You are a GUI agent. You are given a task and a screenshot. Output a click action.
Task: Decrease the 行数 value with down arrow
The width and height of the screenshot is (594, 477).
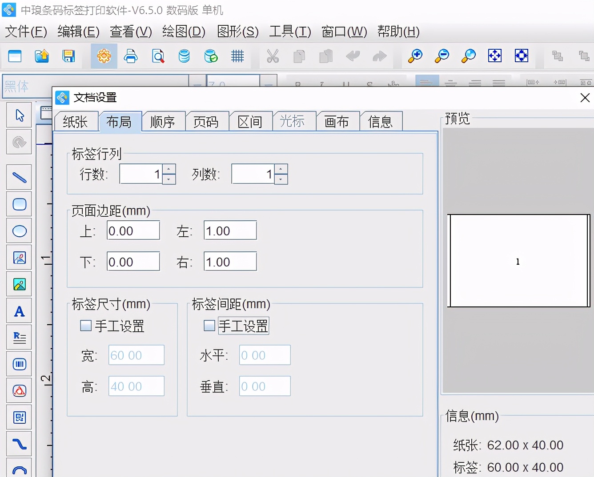[169, 179]
